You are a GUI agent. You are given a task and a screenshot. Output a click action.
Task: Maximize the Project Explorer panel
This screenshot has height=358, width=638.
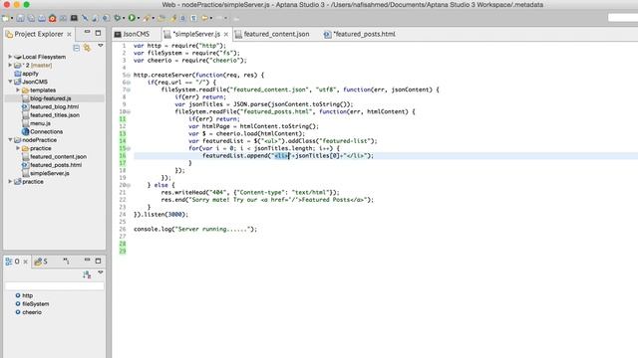98,33
